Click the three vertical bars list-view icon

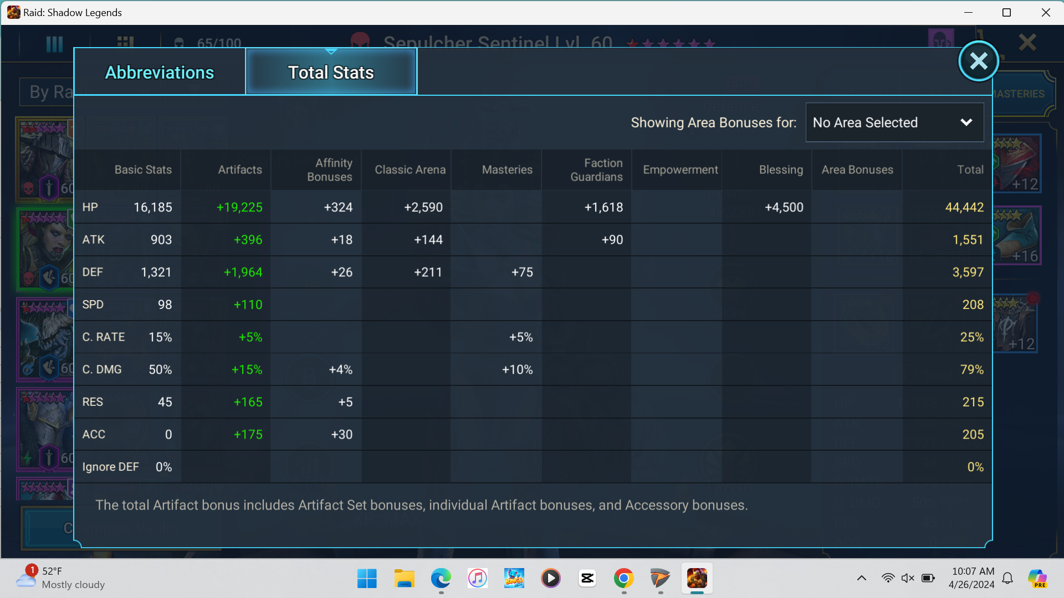pyautogui.click(x=54, y=44)
